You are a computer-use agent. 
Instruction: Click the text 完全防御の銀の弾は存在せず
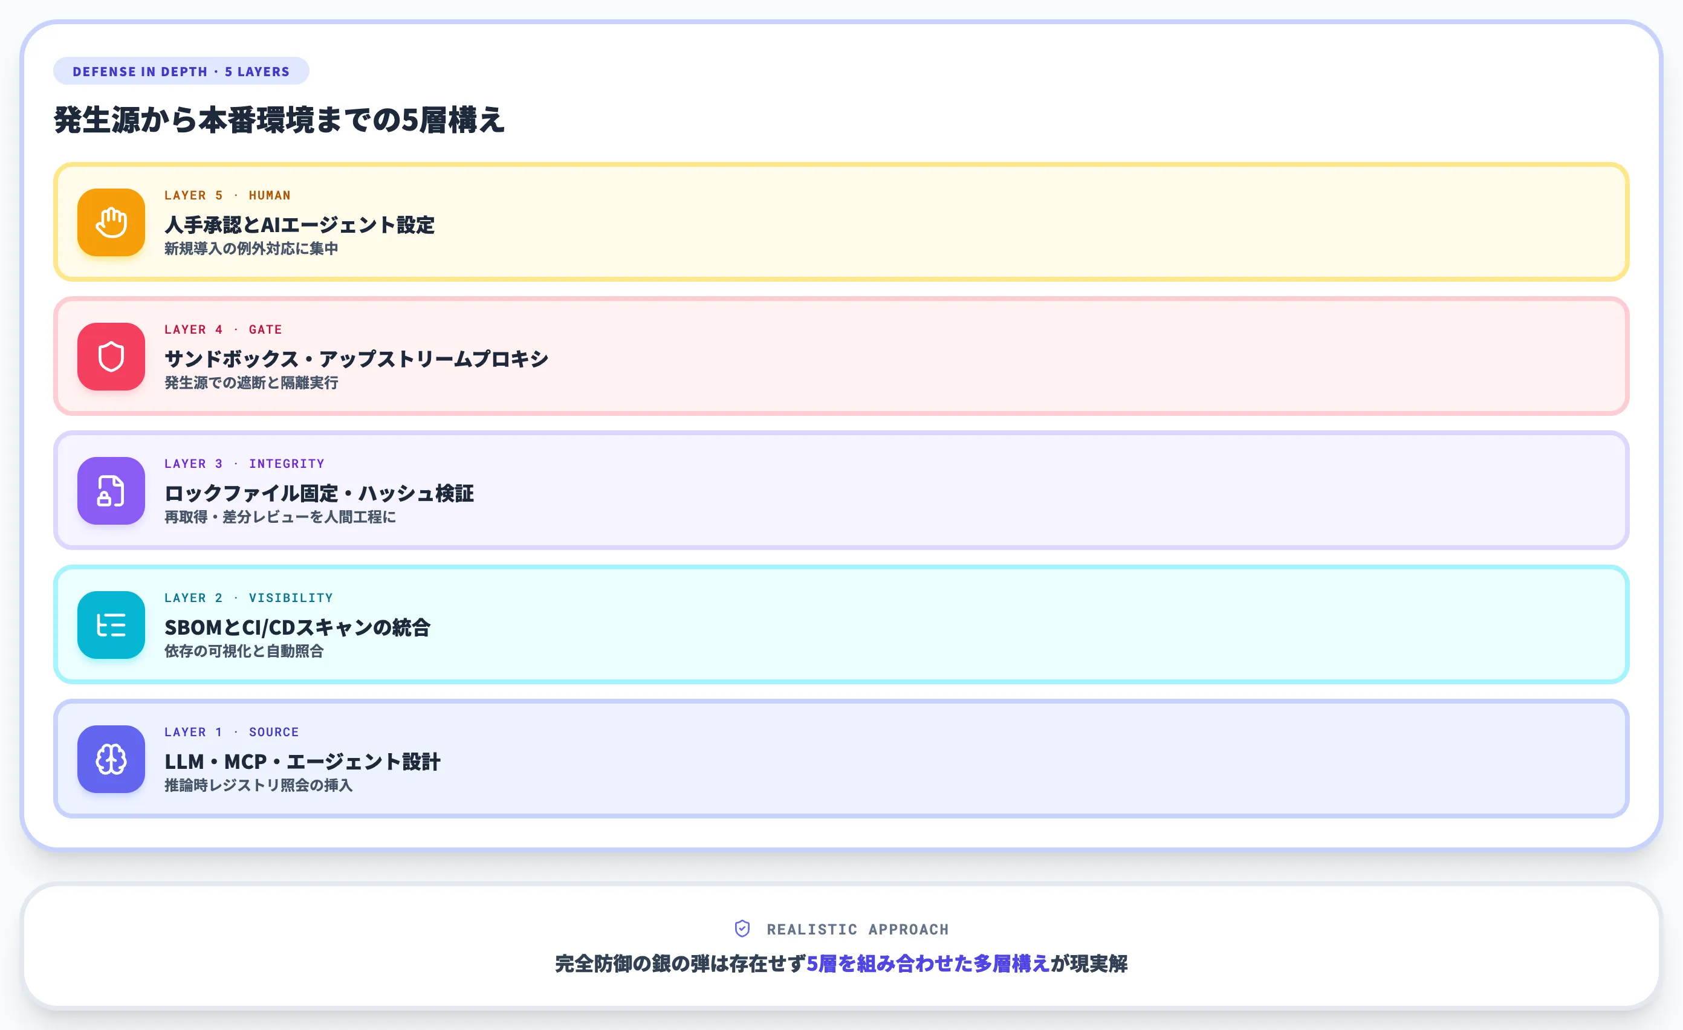680,964
